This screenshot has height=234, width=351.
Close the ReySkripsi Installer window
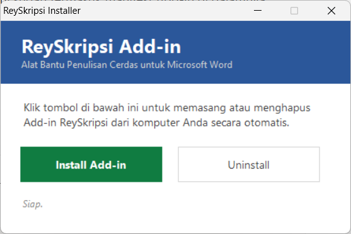331,11
